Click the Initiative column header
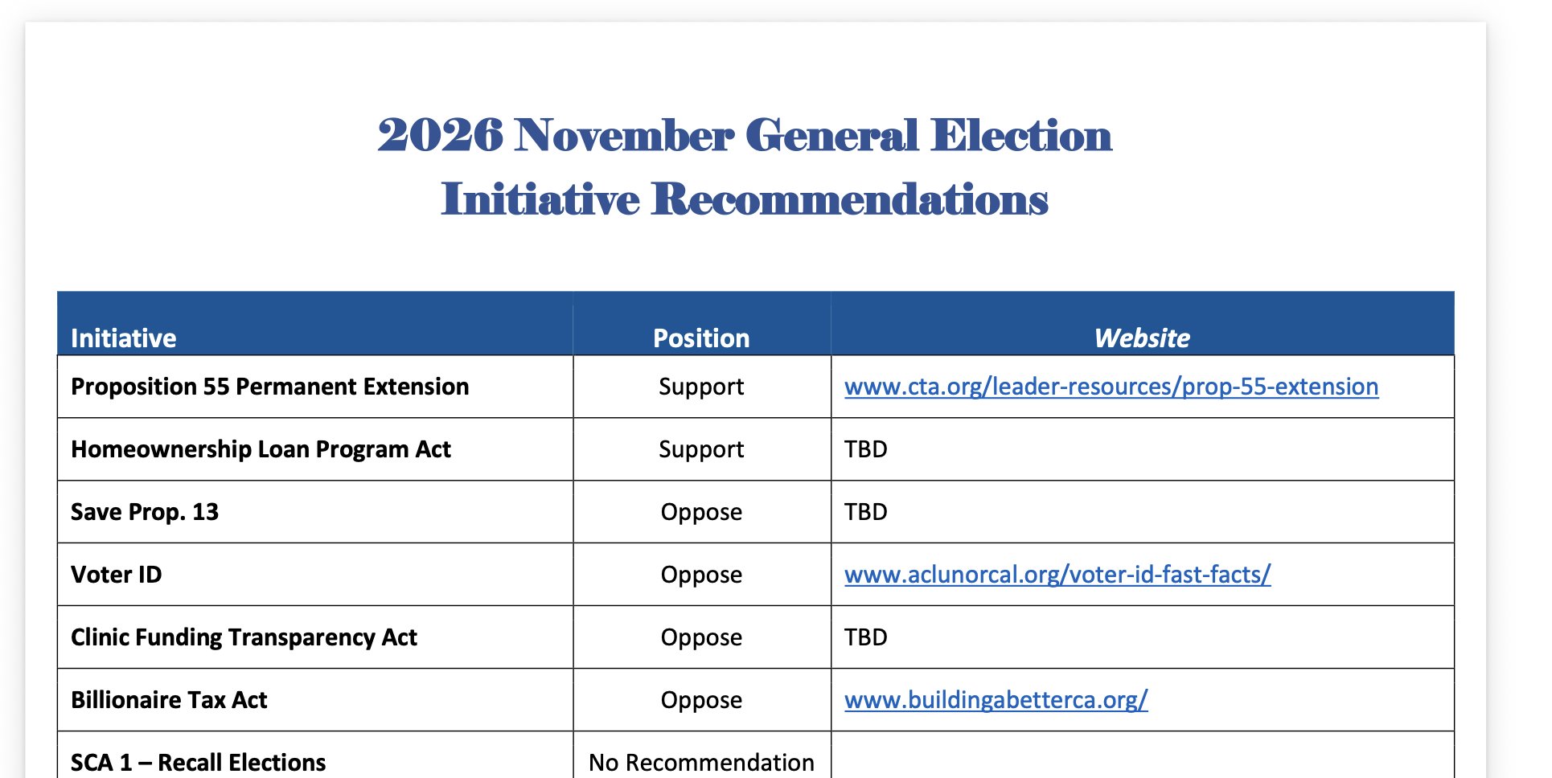 coord(123,338)
